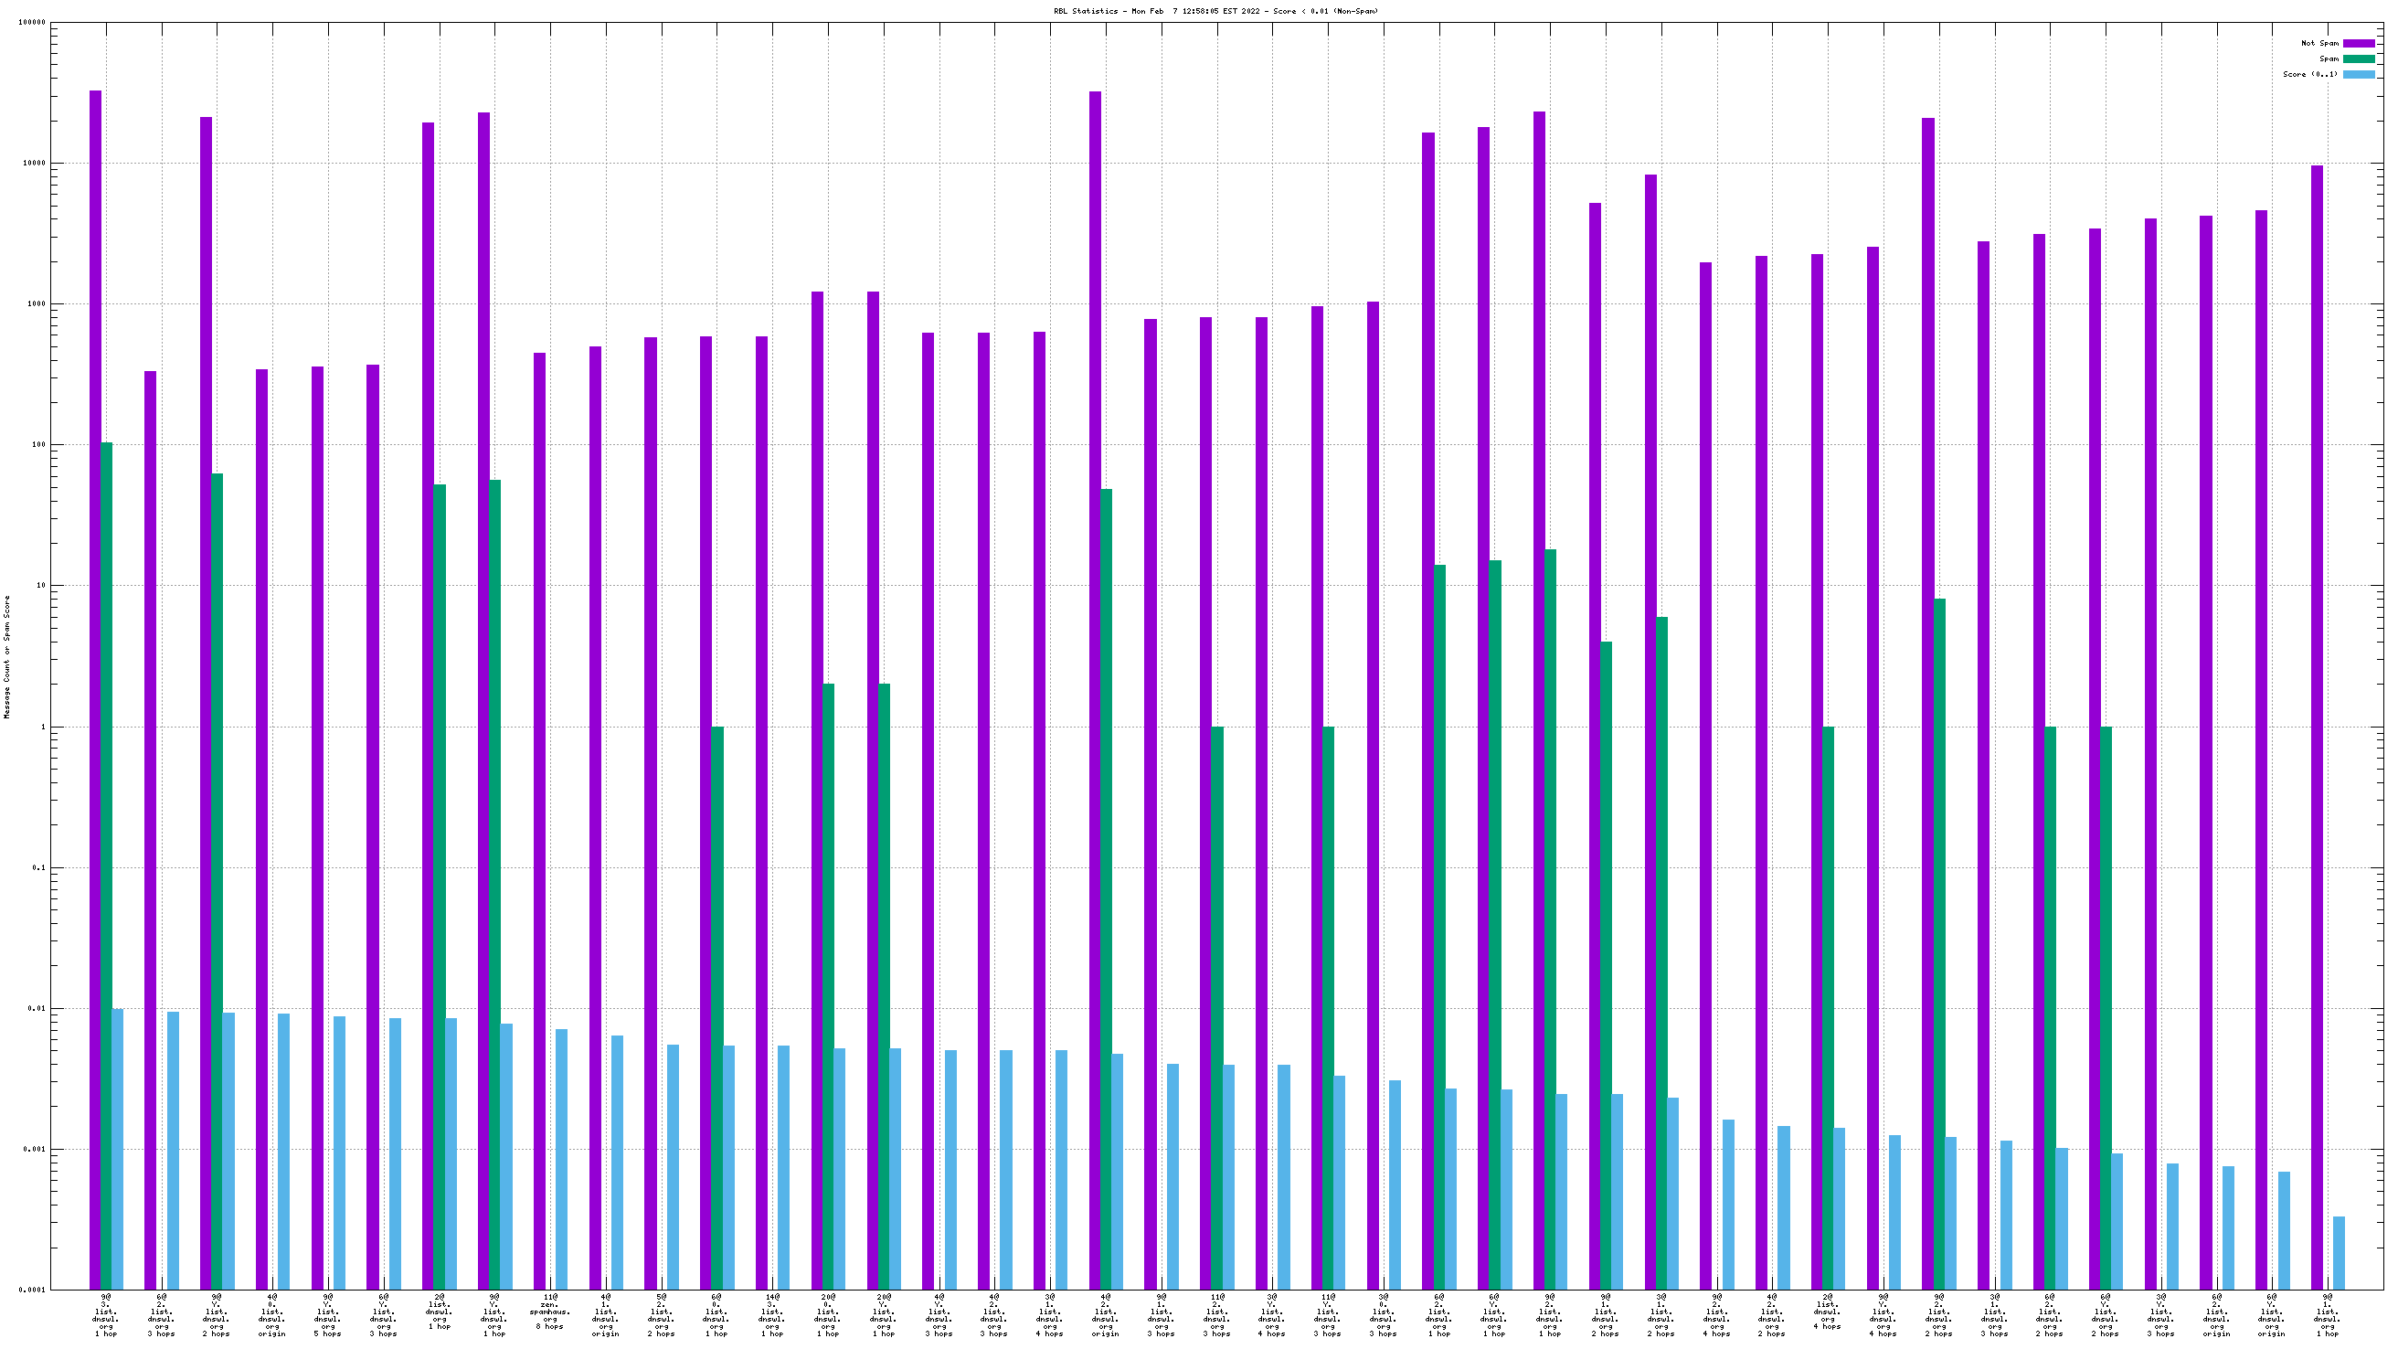Screen dimensions: 2398x1349
Task: Click the 9@ Y.list.dnswl.org 5 hops label
Action: pyautogui.click(x=328, y=1314)
